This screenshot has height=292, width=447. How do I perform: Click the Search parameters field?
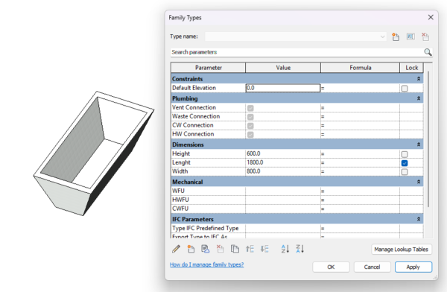tap(297, 52)
